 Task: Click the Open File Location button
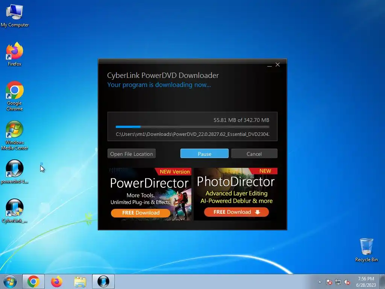131,154
